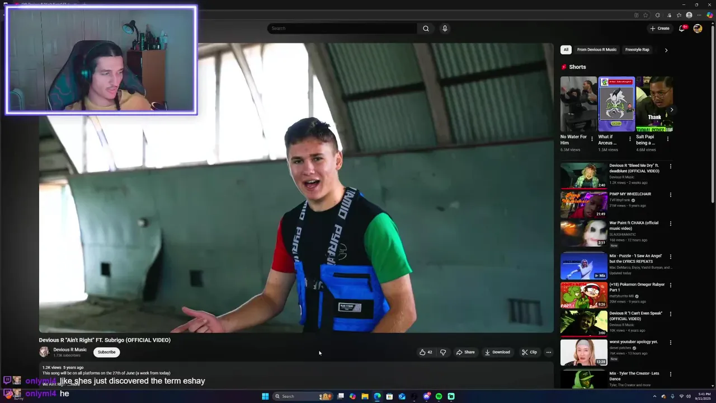Click the Clip button
The image size is (716, 403).
pyautogui.click(x=529, y=352)
